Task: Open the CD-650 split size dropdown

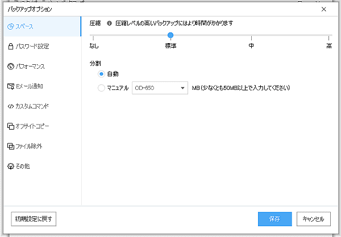Action: point(160,88)
